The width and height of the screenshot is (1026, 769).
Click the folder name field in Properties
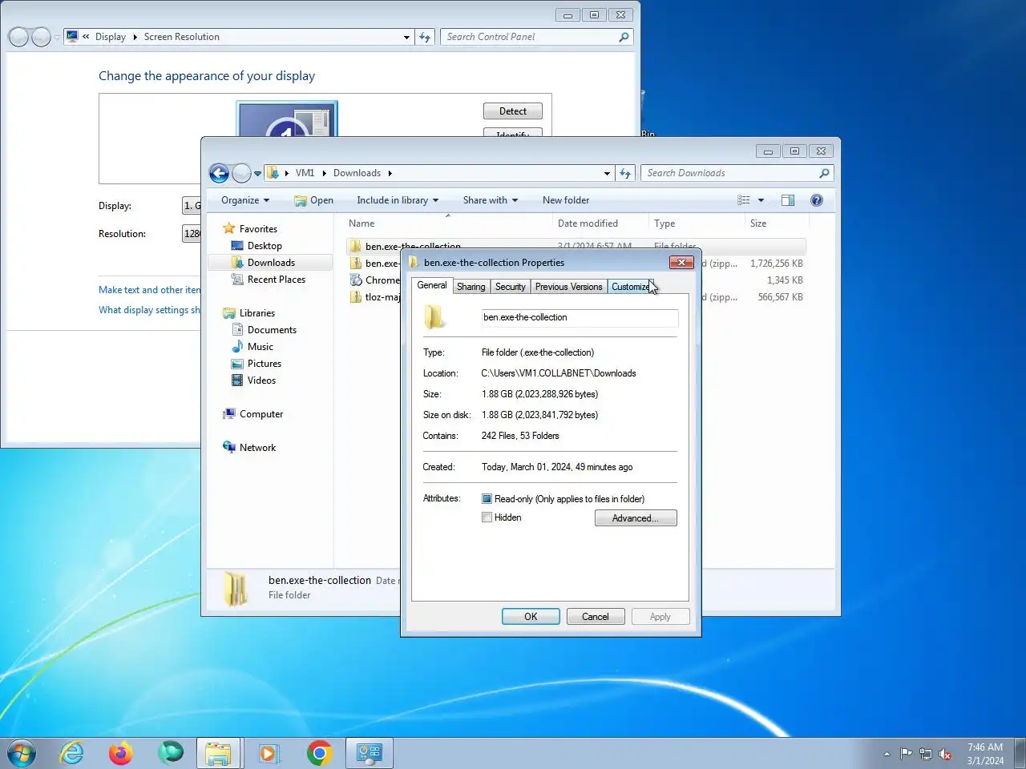point(580,317)
